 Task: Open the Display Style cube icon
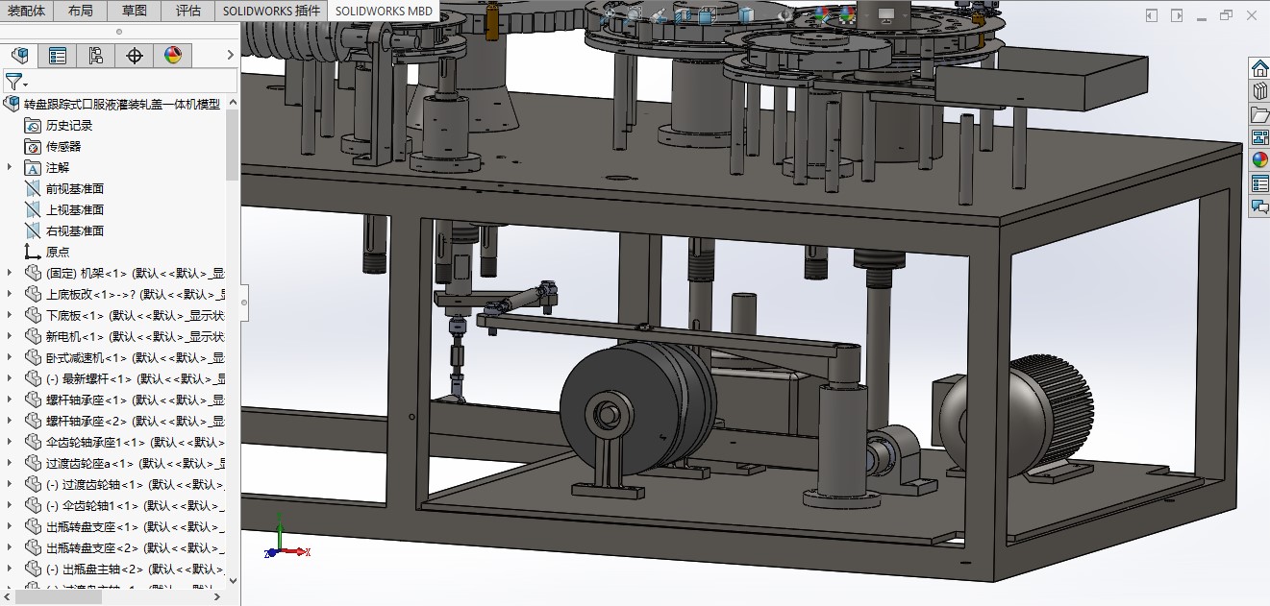(x=747, y=14)
